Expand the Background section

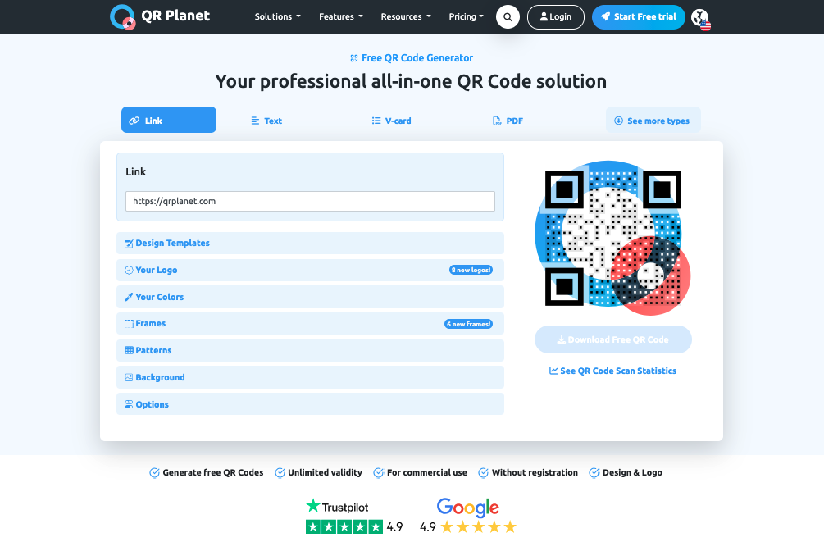pyautogui.click(x=310, y=377)
